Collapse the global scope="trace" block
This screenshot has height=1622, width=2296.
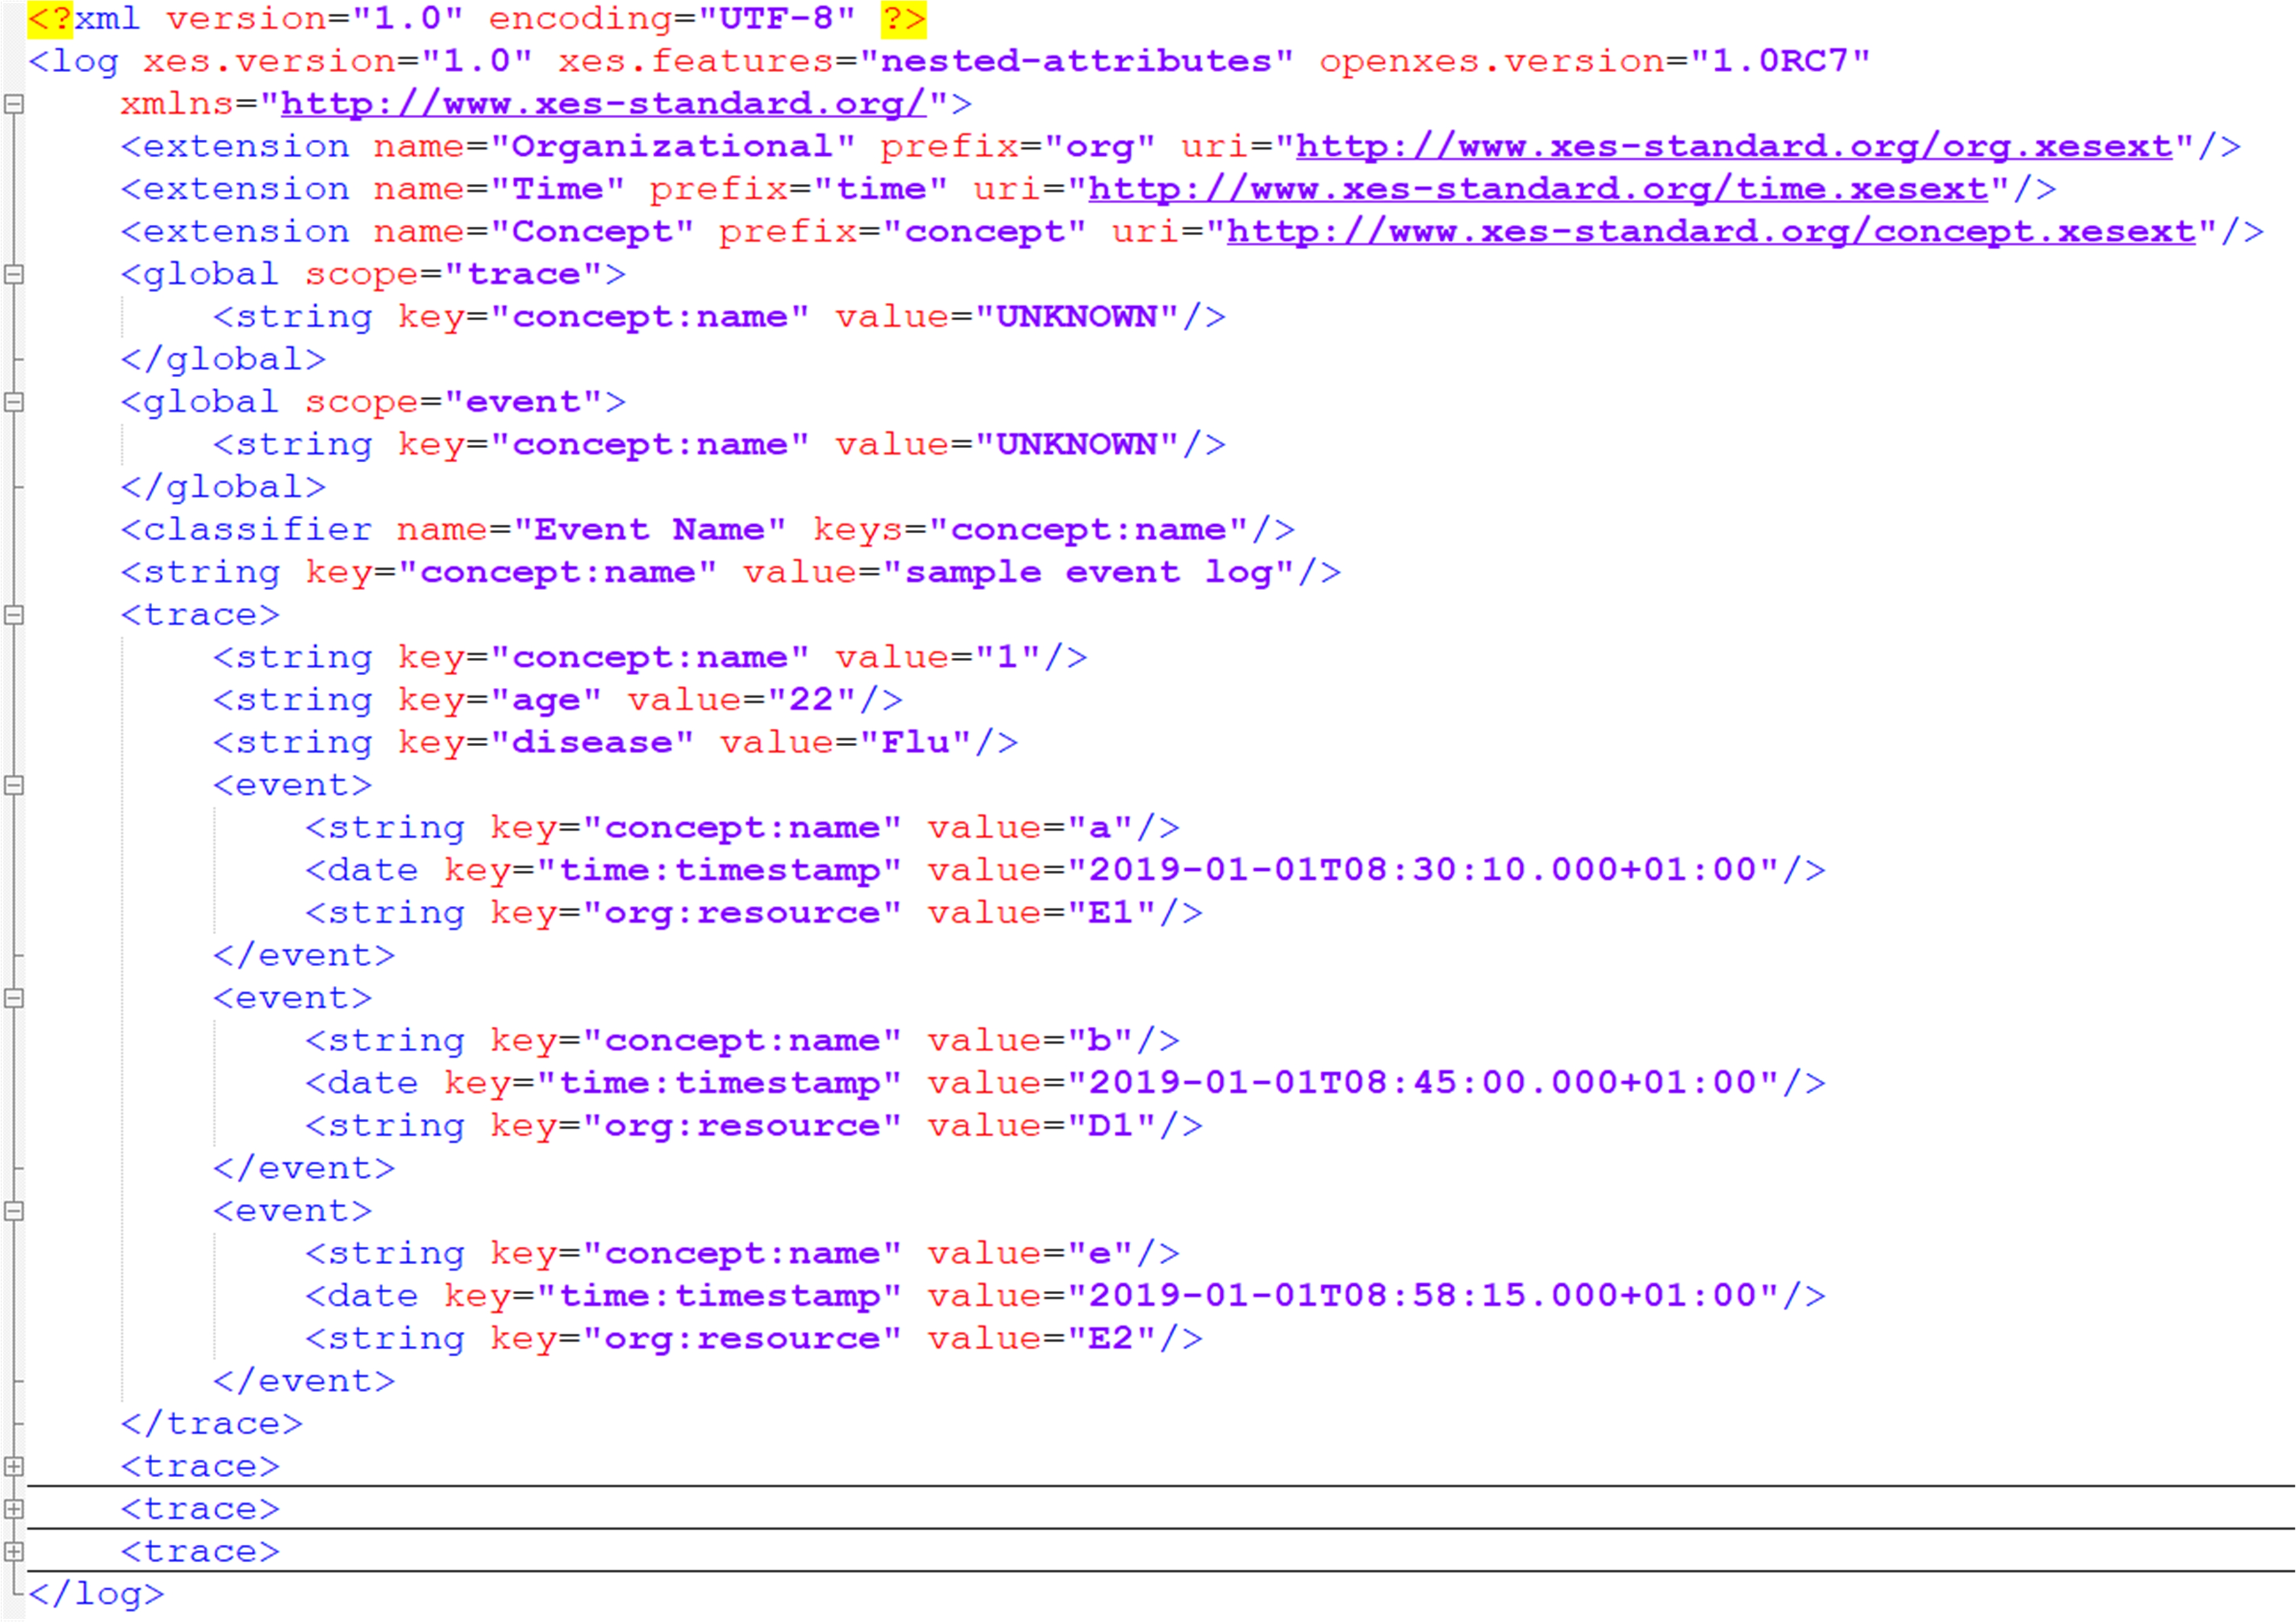point(14,275)
